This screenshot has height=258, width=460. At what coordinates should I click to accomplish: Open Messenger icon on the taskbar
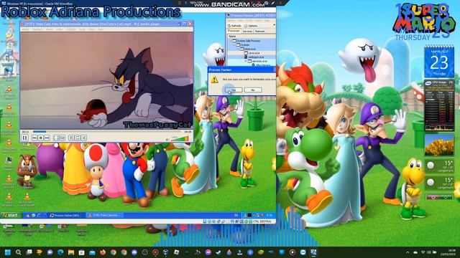[x=208, y=252]
